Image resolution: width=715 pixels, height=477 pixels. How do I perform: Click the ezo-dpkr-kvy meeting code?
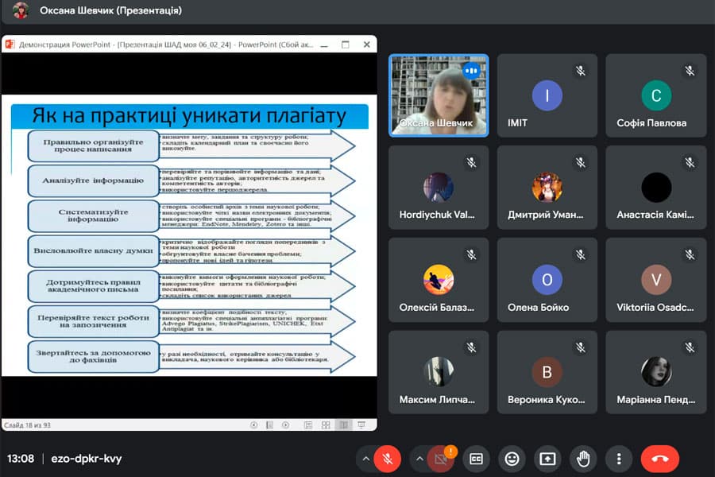[x=87, y=459]
